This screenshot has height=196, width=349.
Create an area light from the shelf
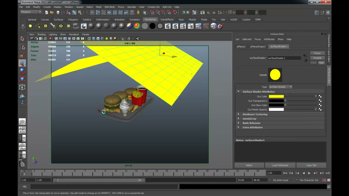61,26
